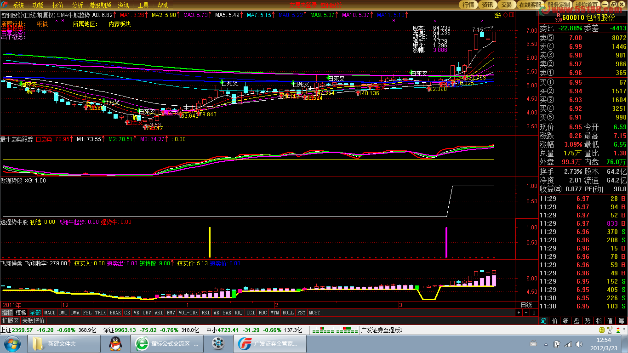The height and width of the screenshot is (353, 628).
Task: Click the red diamond icon above the chart
Action: point(505,15)
